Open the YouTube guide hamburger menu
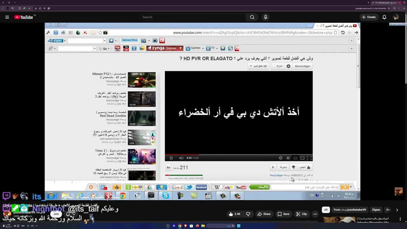Viewport: 407px width, 229px height. (x=7, y=17)
